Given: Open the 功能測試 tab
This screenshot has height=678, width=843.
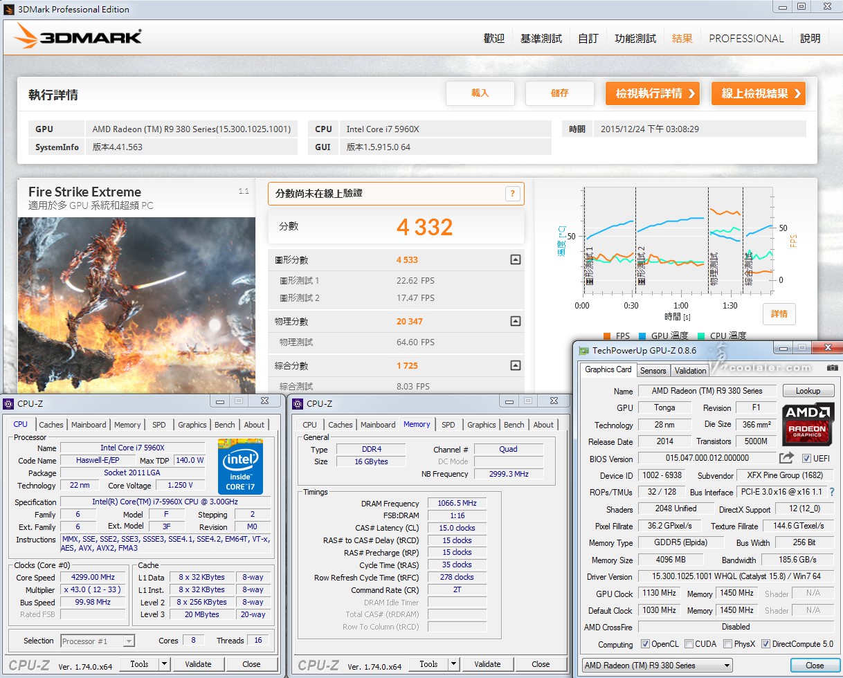Looking at the screenshot, I should (635, 39).
